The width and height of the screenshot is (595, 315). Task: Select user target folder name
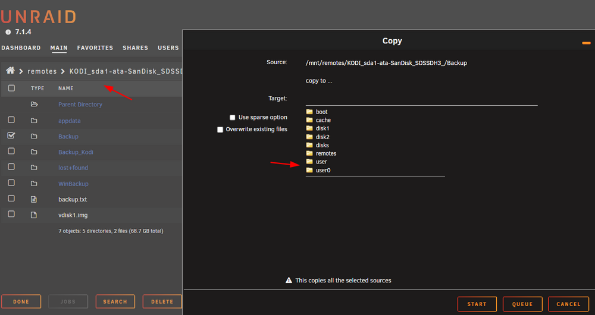pos(321,162)
